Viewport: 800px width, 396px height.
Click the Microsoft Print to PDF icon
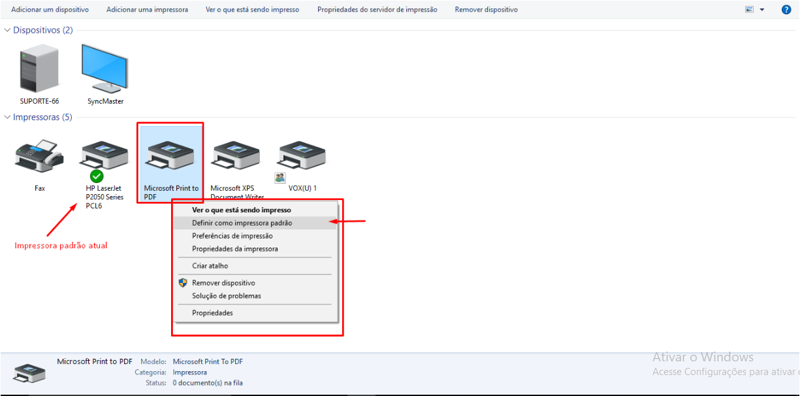pos(170,157)
